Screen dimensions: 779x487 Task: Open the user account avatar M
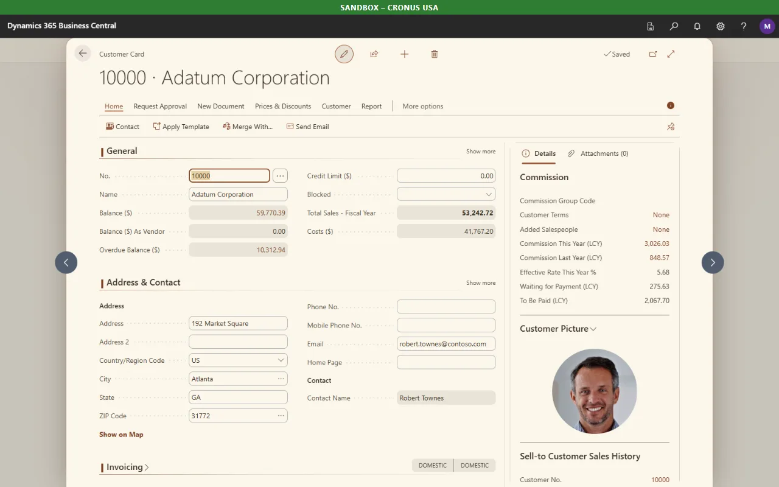click(x=767, y=26)
